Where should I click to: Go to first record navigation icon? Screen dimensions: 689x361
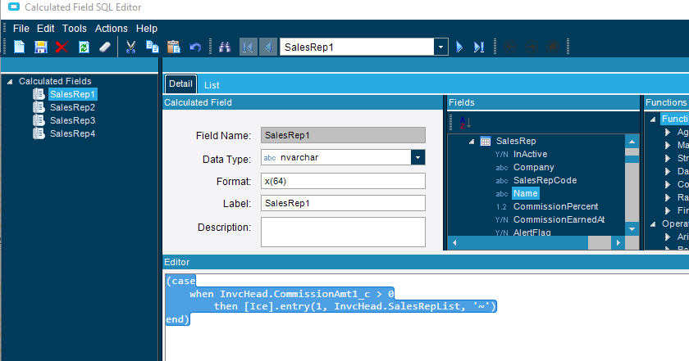pyautogui.click(x=248, y=47)
